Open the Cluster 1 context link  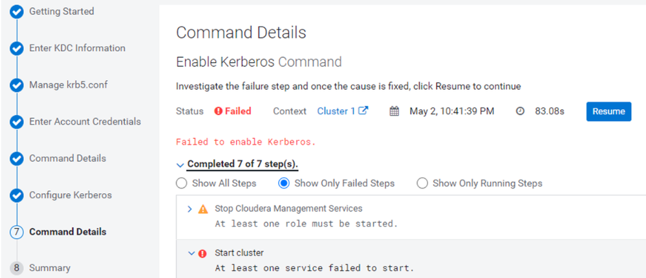coord(336,111)
